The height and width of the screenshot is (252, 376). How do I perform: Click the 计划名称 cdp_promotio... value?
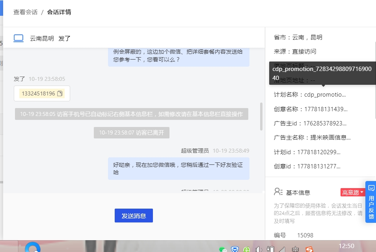[x=325, y=95]
